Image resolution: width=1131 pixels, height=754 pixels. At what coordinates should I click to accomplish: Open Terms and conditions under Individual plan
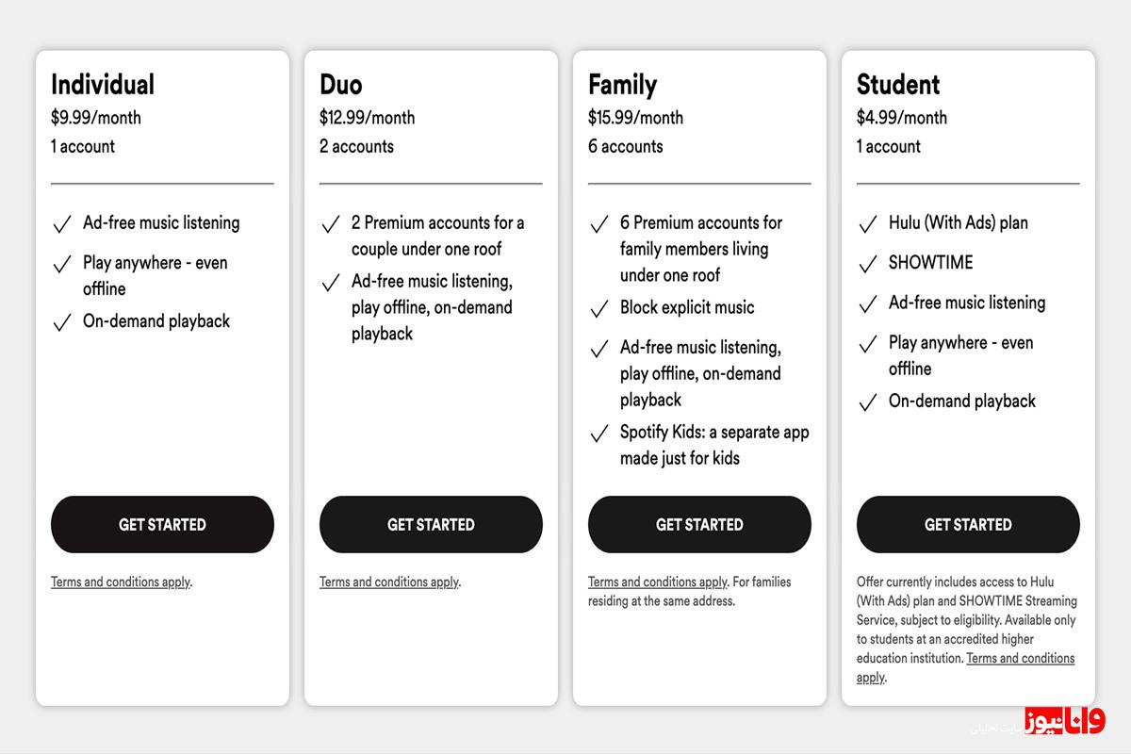pos(121,582)
